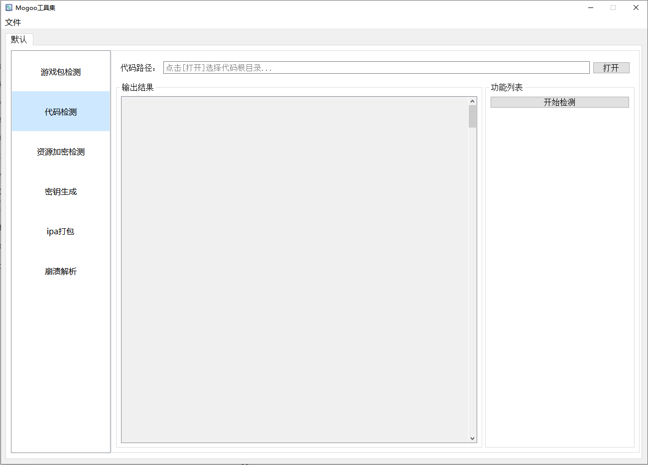Viewport: 648px width, 465px height.
Task: Click the output scrollbar up arrow
Action: 472,101
